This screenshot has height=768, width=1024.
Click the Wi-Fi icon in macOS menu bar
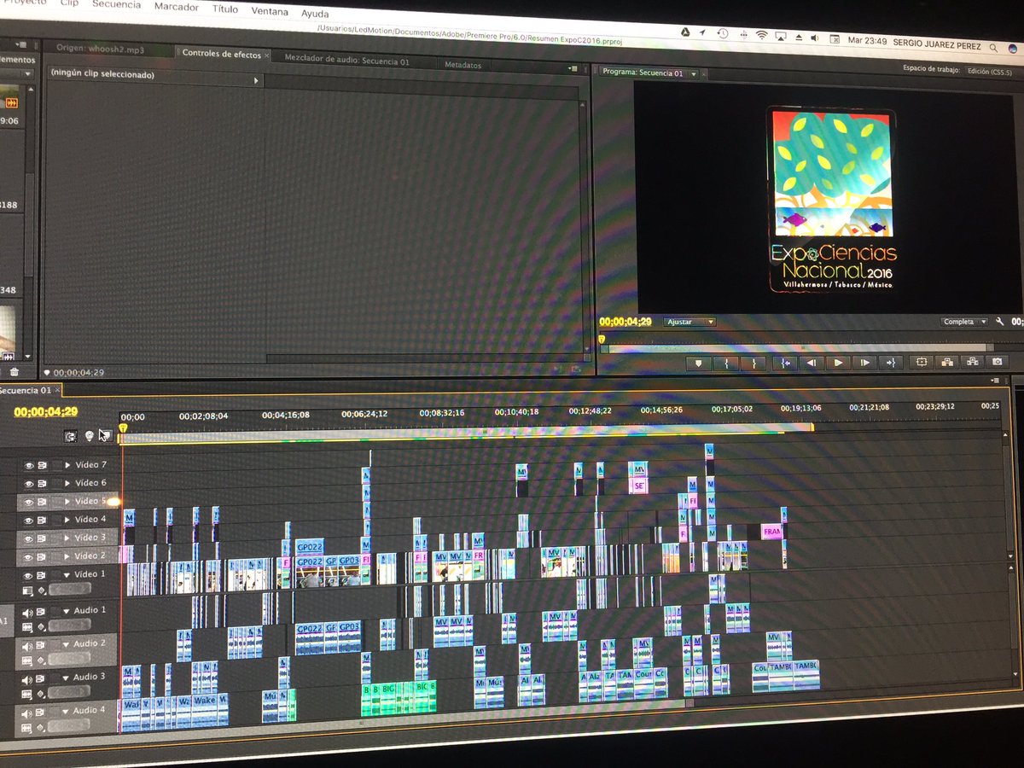[761, 35]
